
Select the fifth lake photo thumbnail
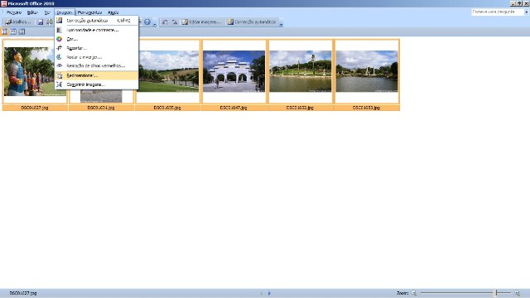(x=300, y=71)
